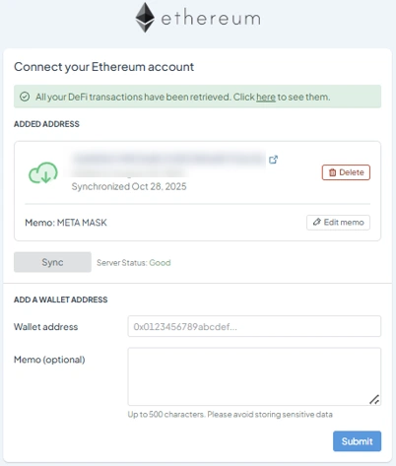Click the green cloud download sync icon

click(43, 172)
